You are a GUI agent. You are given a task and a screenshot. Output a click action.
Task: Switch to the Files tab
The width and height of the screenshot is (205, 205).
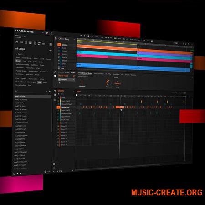point(25,36)
